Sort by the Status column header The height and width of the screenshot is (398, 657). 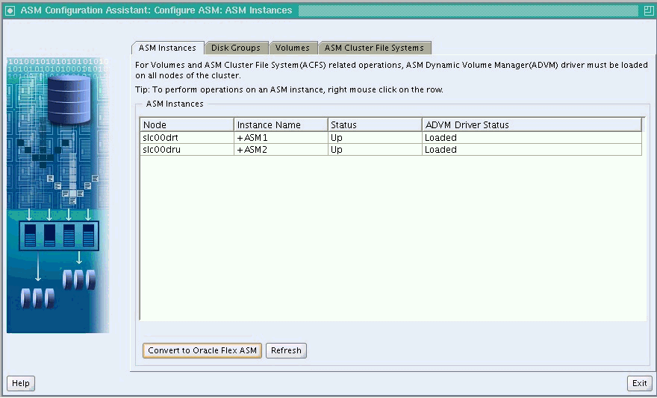(x=375, y=124)
